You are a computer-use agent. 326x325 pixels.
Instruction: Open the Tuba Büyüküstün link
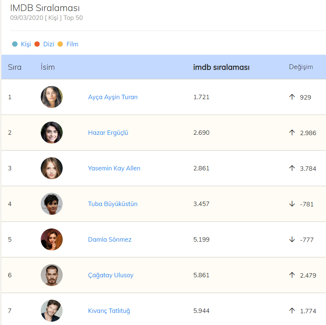pyautogui.click(x=113, y=204)
